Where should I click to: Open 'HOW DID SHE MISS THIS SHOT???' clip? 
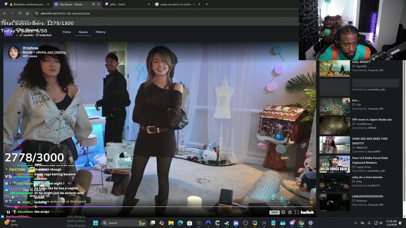point(370,141)
